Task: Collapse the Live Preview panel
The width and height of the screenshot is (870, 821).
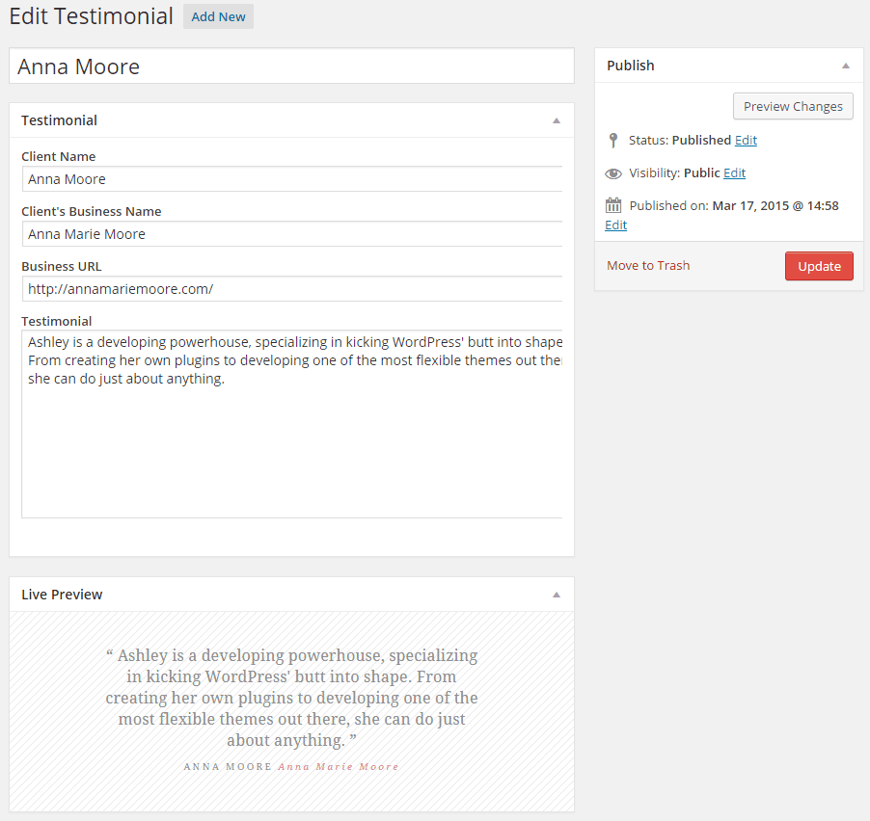Action: click(x=556, y=596)
